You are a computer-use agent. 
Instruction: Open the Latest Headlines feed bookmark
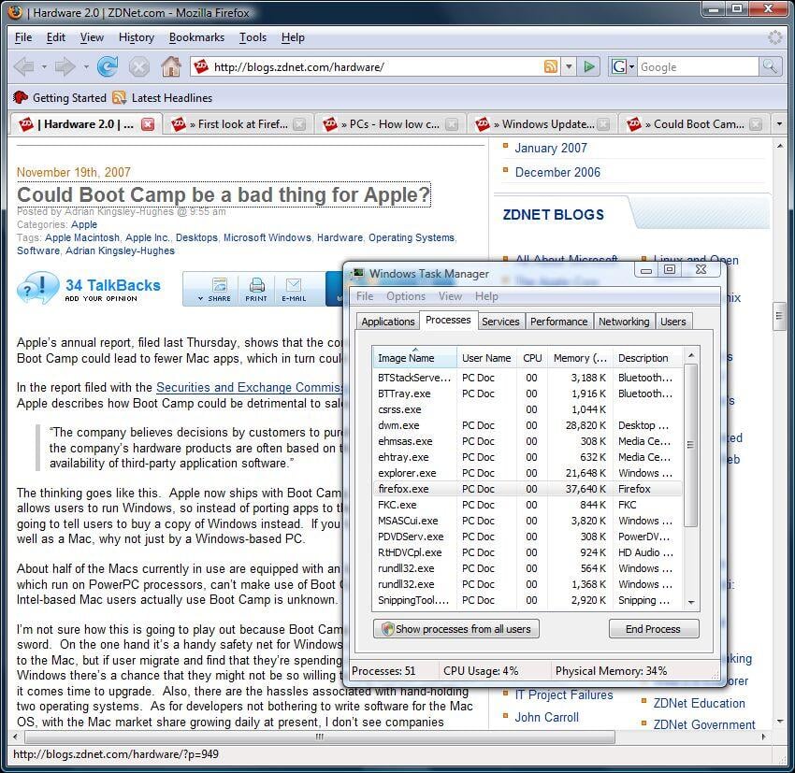(163, 98)
